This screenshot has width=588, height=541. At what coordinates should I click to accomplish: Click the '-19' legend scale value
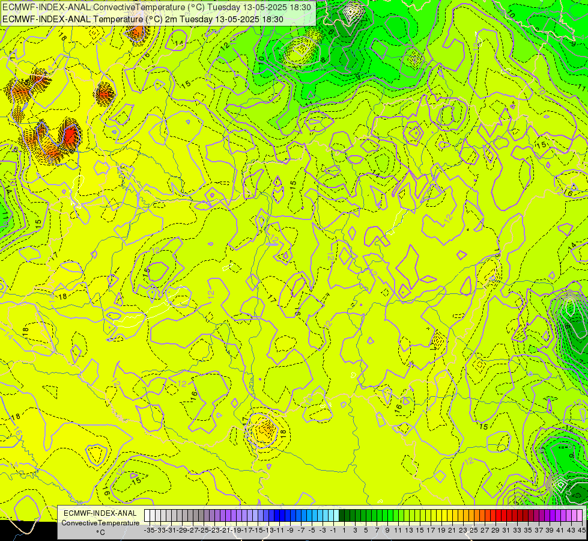click(236, 530)
